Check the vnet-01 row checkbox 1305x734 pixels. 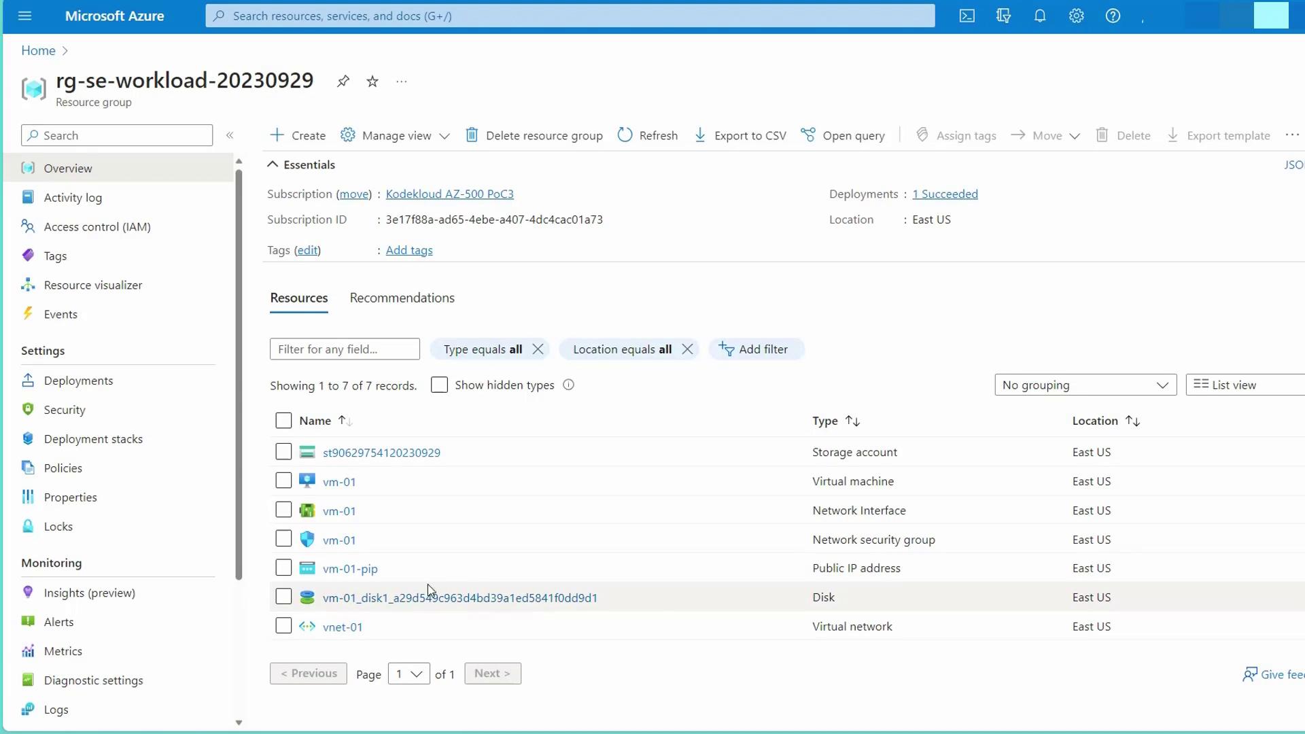coord(283,626)
